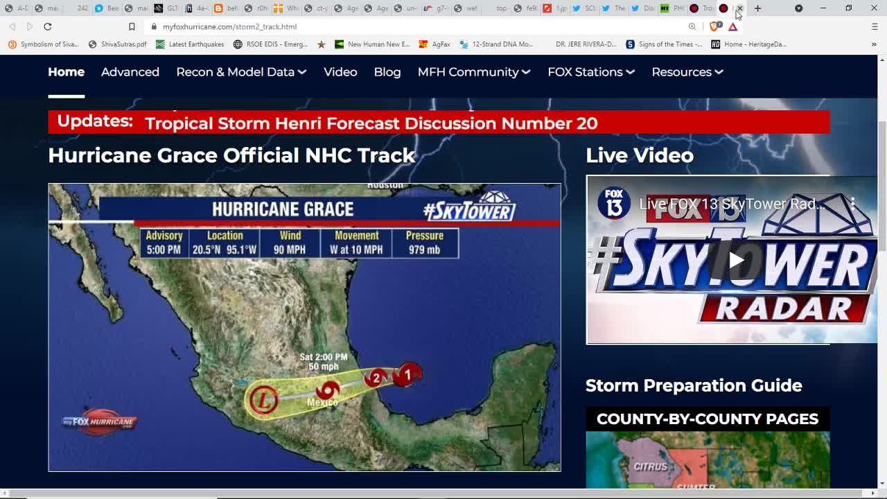Open a new browser tab with plus
The width and height of the screenshot is (887, 499).
click(757, 8)
